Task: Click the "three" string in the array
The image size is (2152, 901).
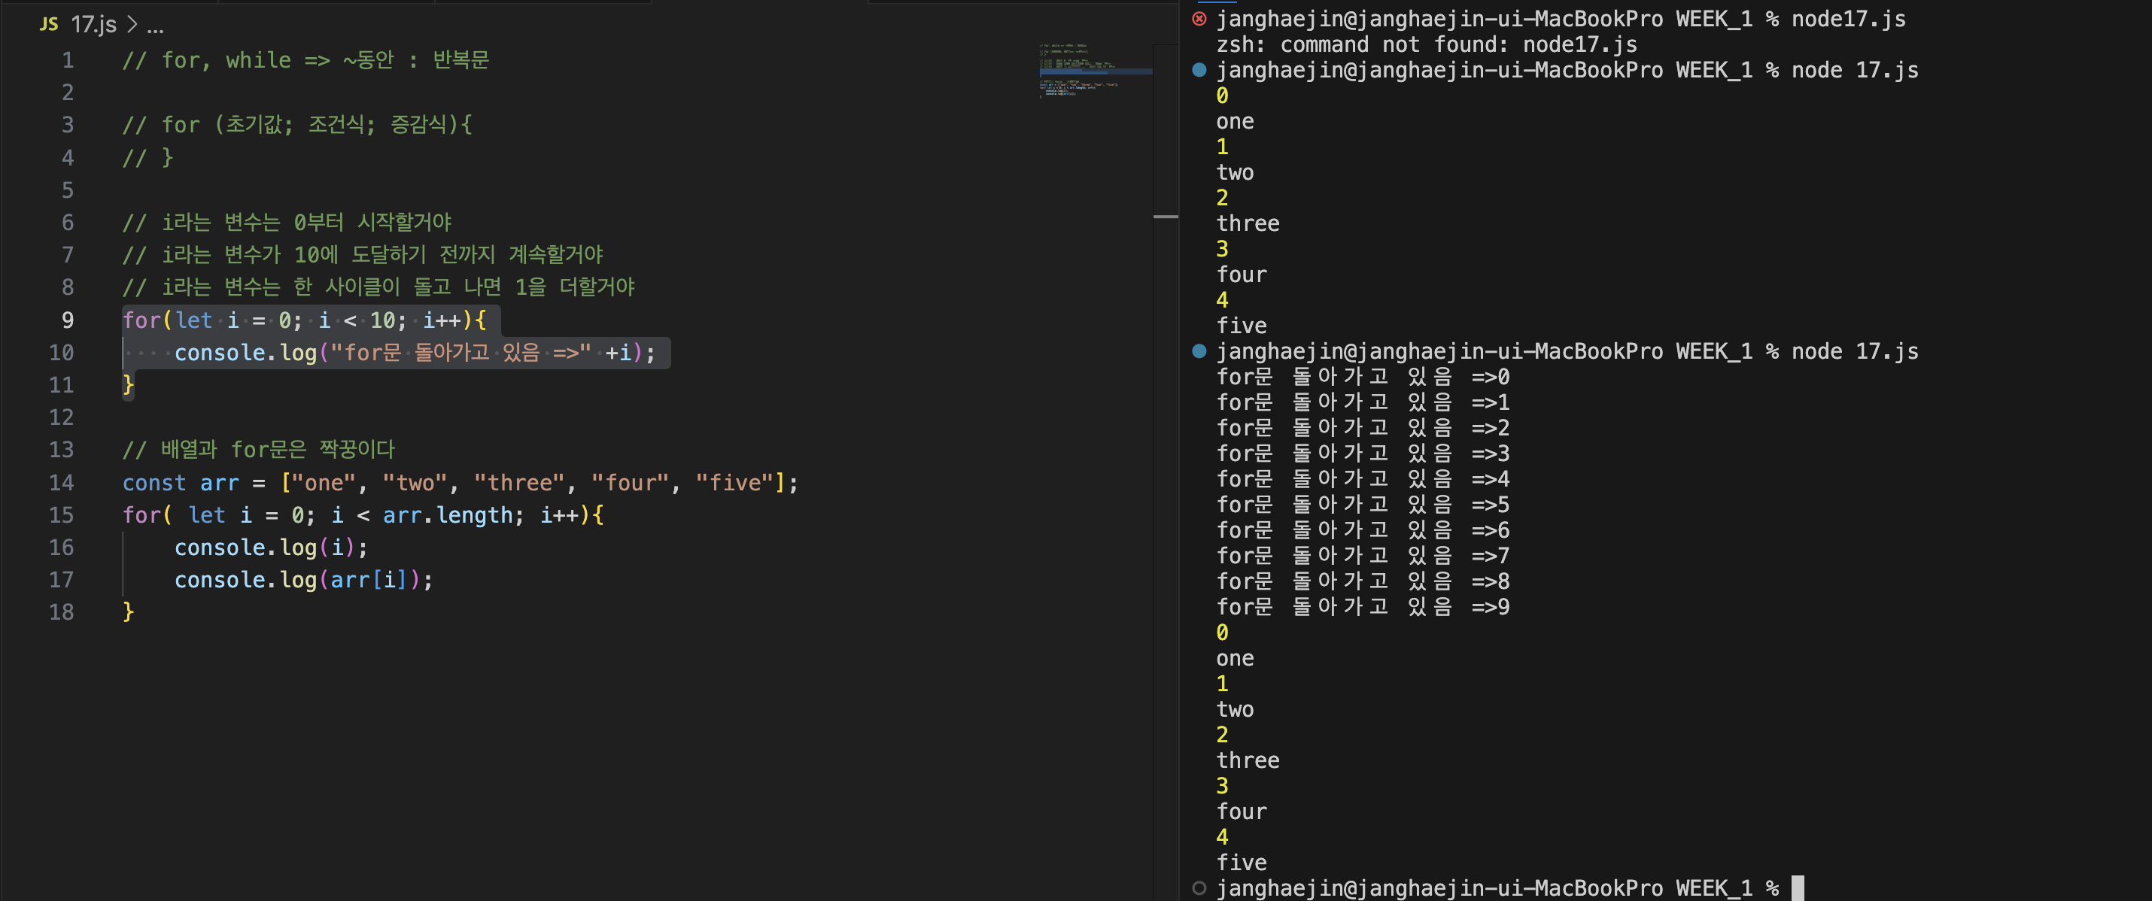Action: [518, 482]
